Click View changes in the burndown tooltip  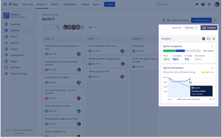tap(197, 94)
